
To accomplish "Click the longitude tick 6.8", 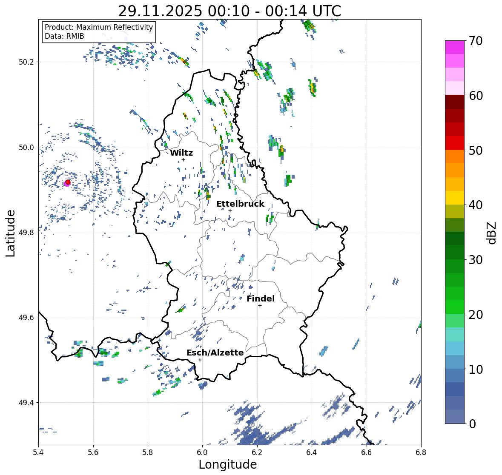I will (x=421, y=452).
